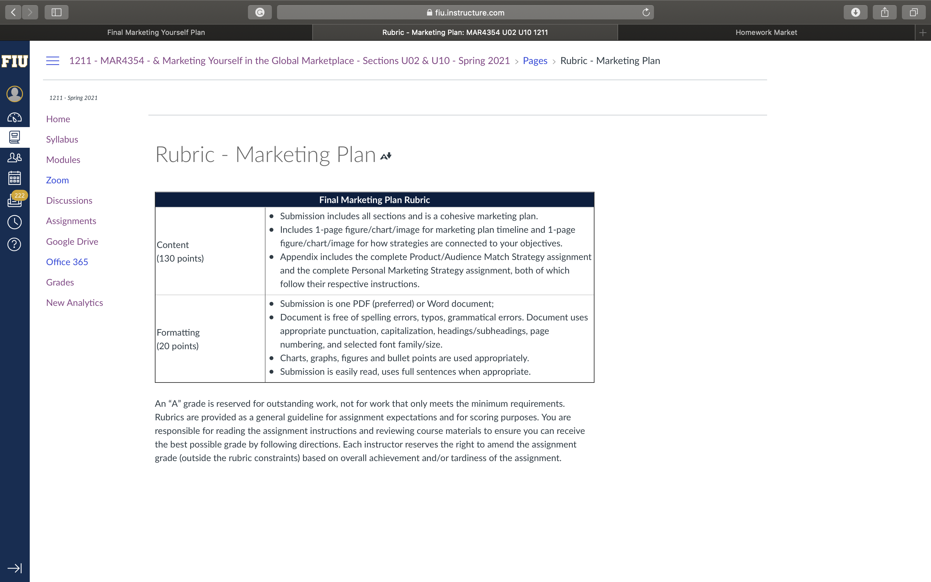931x582 pixels.
Task: Click the paragraph starting 'An “A” grade is reserved'
Action: [x=370, y=431]
